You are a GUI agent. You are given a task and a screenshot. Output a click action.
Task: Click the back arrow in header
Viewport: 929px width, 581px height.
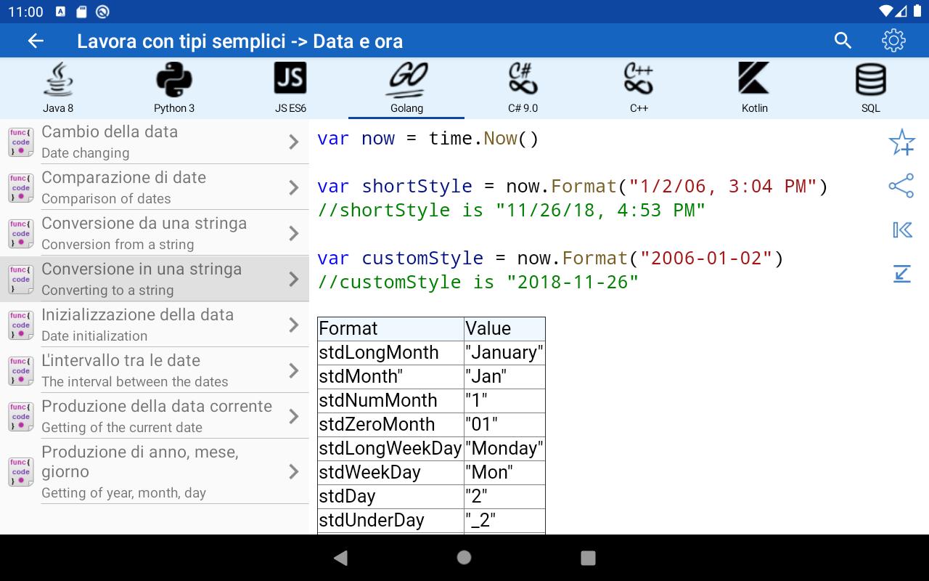36,41
